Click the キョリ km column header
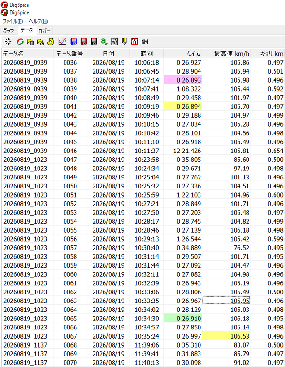The image size is (285, 367). click(267, 54)
